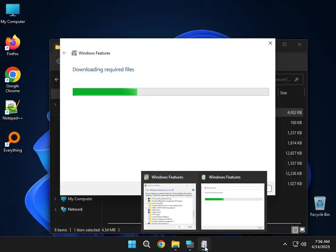Open network status tray icon
The image size is (336, 252).
pos(296,244)
